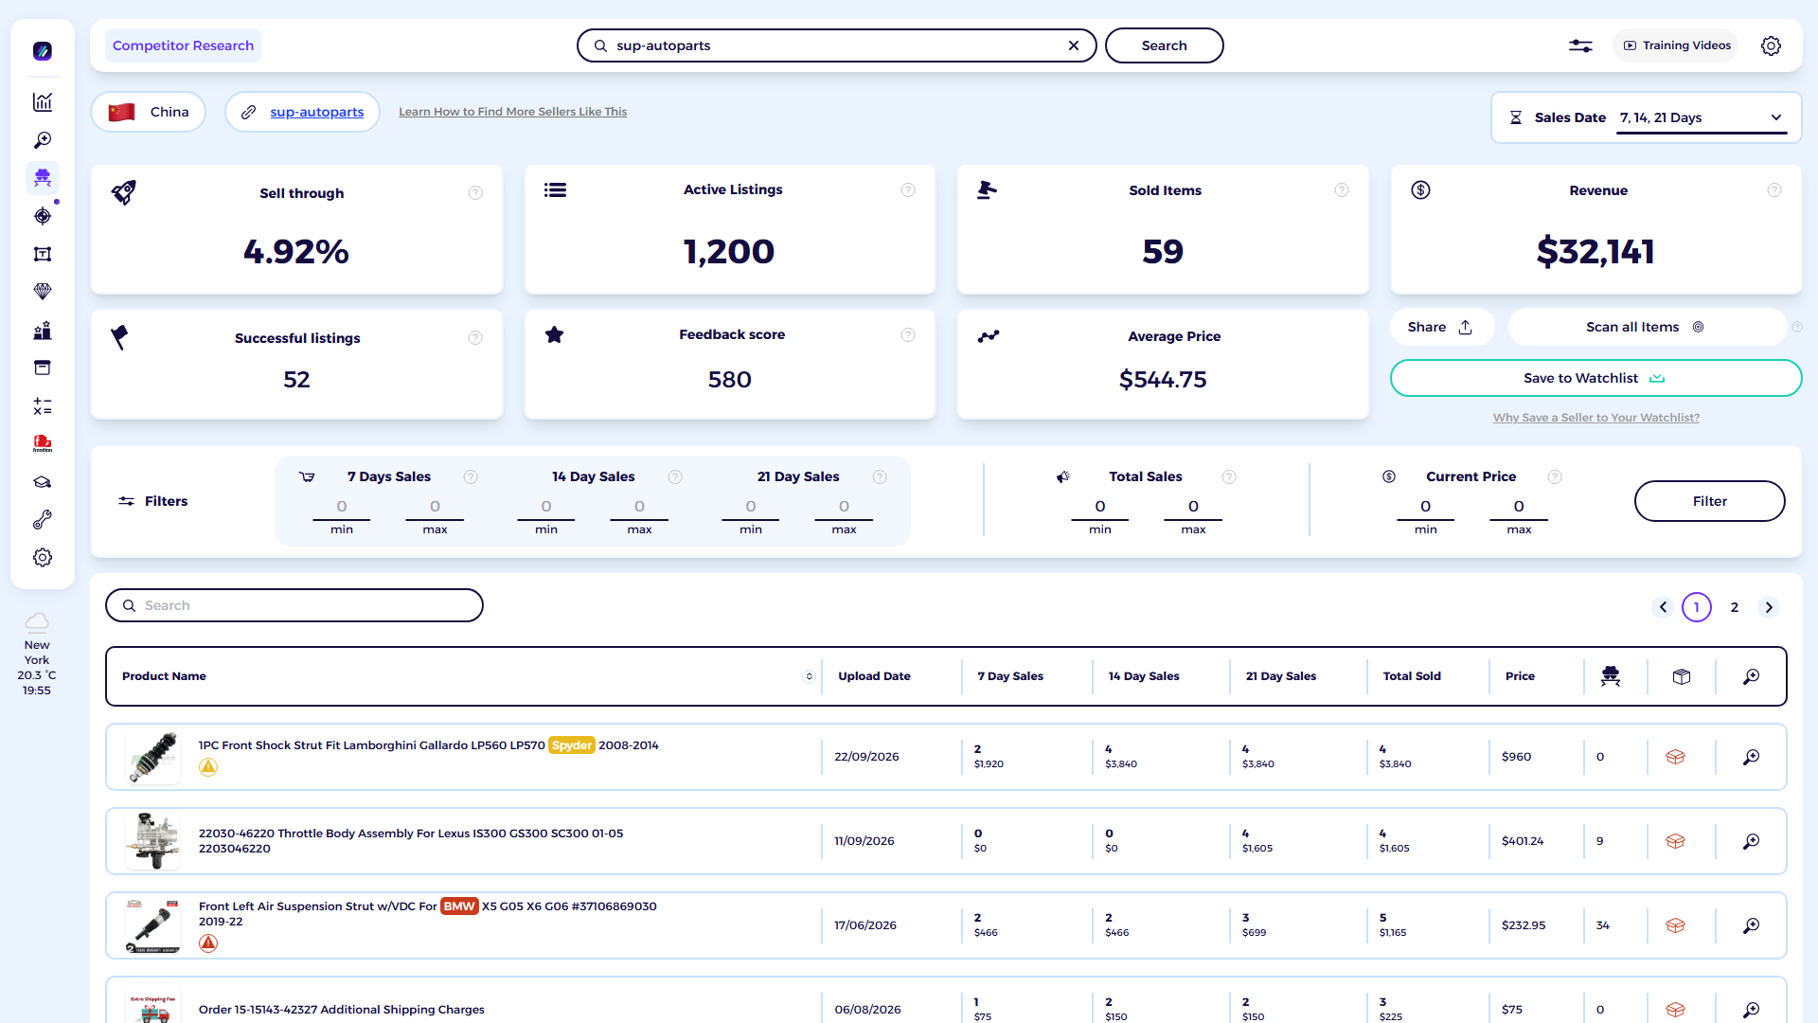The height and width of the screenshot is (1023, 1818).
Task: Open the target crosshair sidebar icon
Action: pos(43,216)
